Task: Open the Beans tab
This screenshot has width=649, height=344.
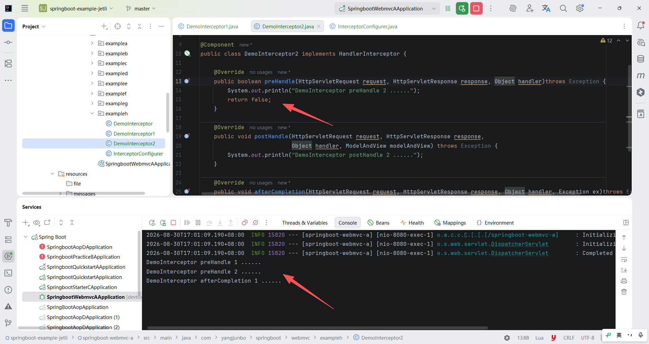Action: click(x=379, y=223)
